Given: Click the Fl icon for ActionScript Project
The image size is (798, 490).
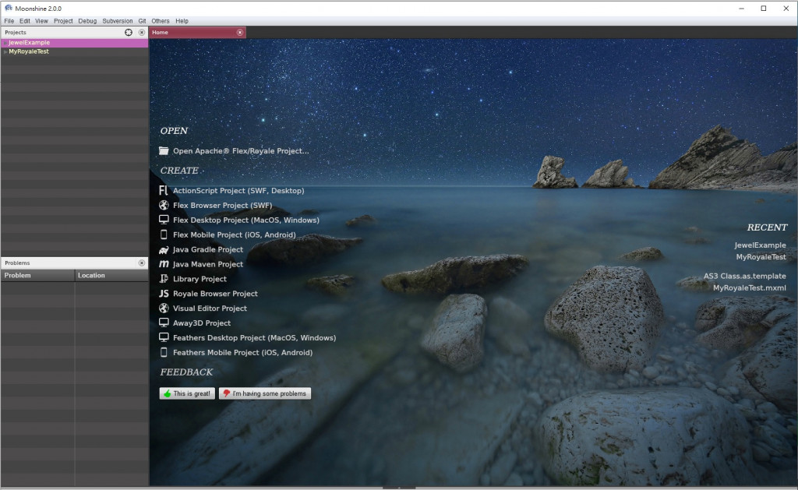Looking at the screenshot, I should coord(164,190).
